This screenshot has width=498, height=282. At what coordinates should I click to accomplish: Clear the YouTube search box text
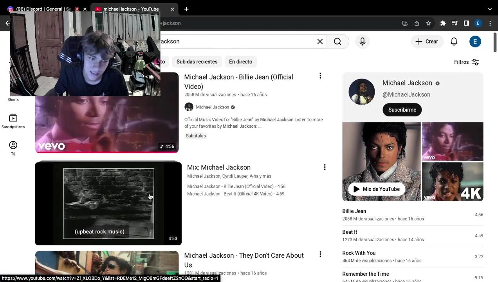(320, 42)
